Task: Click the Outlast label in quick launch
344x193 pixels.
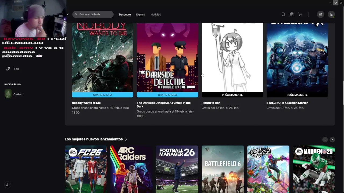Action: (x=18, y=94)
